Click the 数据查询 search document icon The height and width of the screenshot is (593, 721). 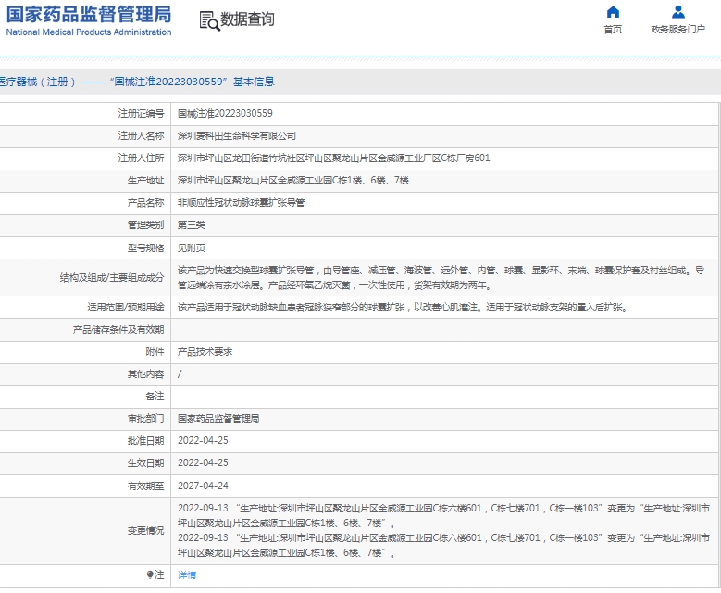click(x=210, y=21)
